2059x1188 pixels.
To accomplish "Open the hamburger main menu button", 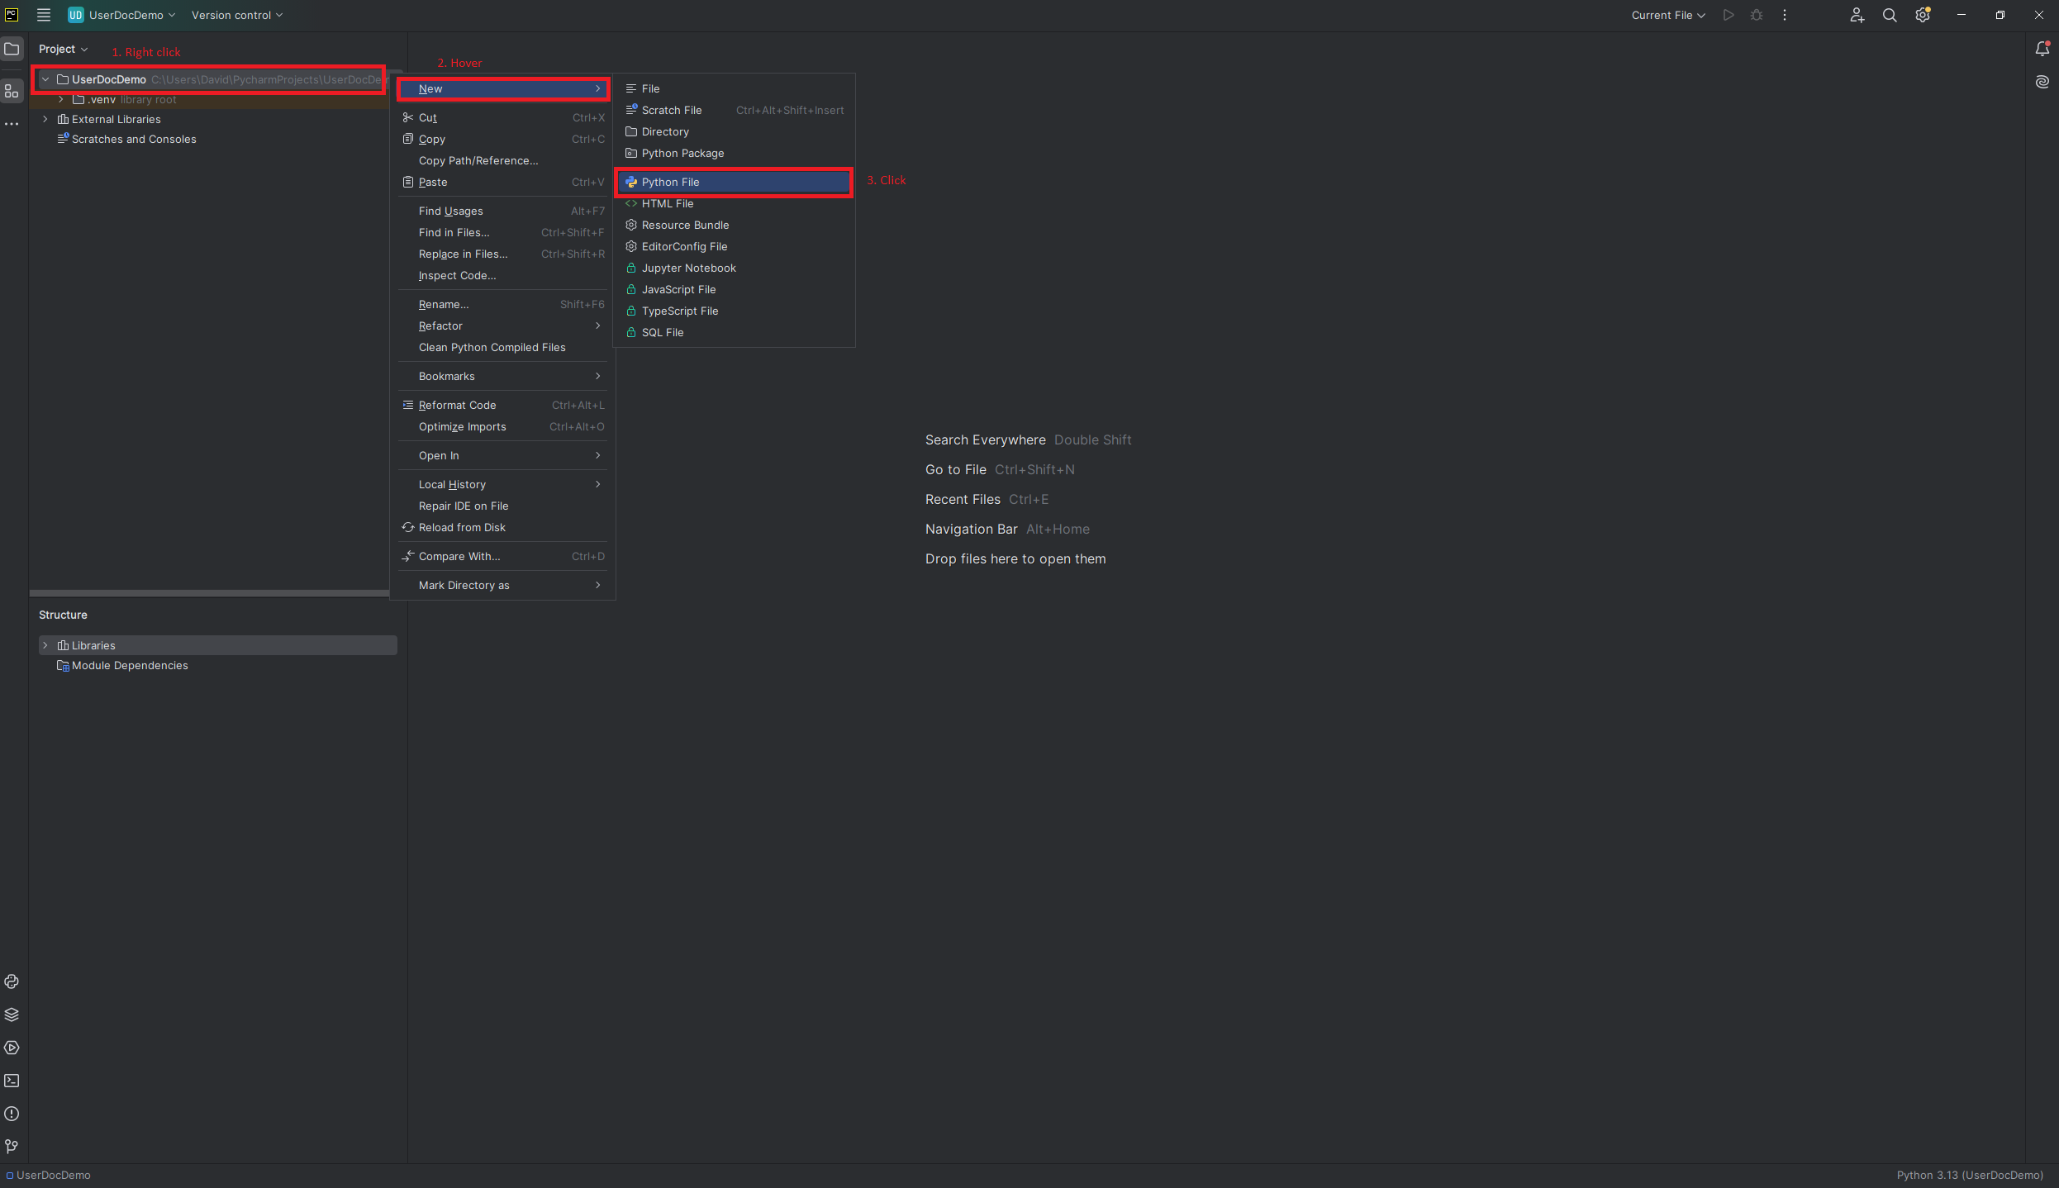I will click(x=44, y=15).
